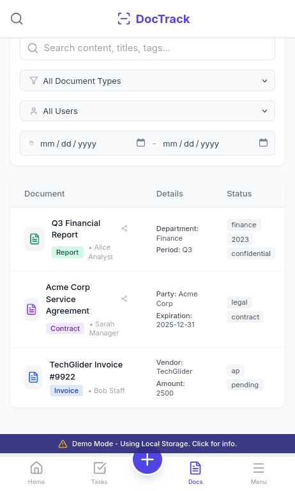Click the filter funnel icon
This screenshot has width=295, height=491.
[x=34, y=81]
